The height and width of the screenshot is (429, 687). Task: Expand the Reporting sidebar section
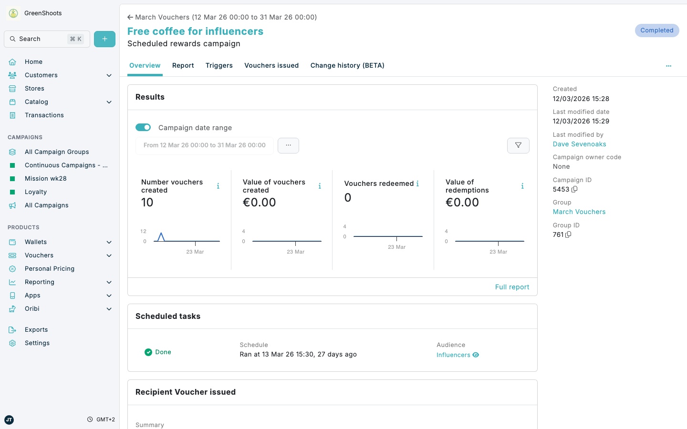(x=109, y=282)
